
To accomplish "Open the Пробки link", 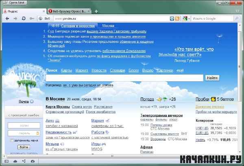I will [x=203, y=99].
